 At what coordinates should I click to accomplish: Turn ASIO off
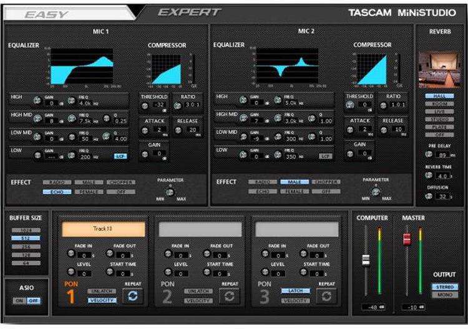click(x=34, y=301)
